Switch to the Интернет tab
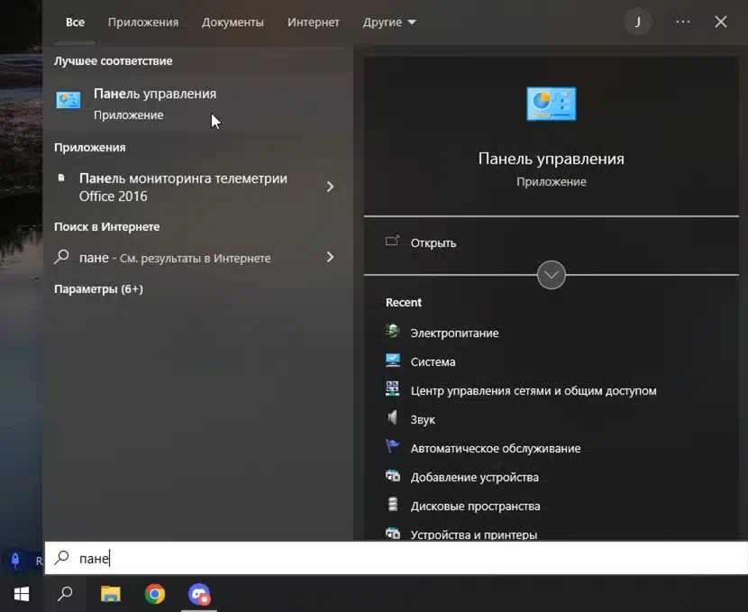This screenshot has height=612, width=748. click(x=314, y=22)
